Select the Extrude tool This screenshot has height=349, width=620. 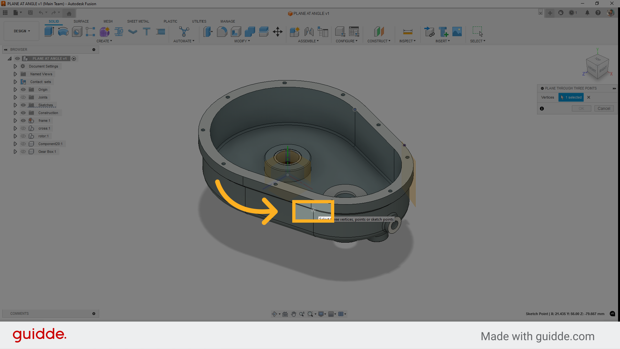(49, 31)
